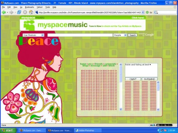Viewport: 178px width, 133px height.
Task: Click the Forward arrow navigation icon
Action: pos(11,12)
